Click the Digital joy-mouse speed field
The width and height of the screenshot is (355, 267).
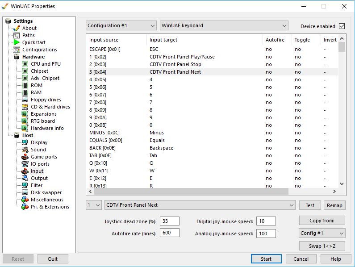(x=266, y=221)
